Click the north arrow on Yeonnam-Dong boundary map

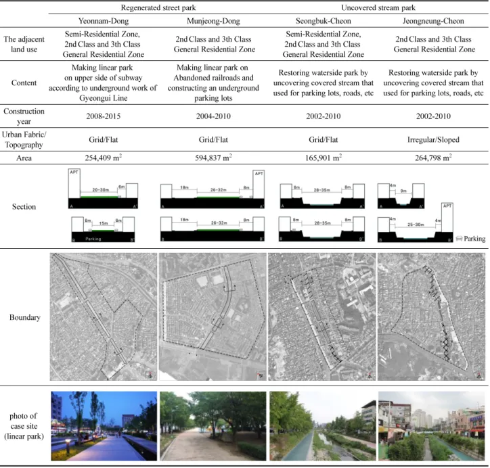150,375
